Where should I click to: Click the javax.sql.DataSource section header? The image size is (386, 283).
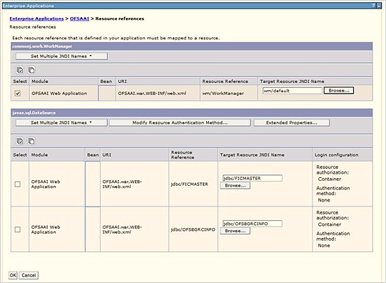point(191,113)
